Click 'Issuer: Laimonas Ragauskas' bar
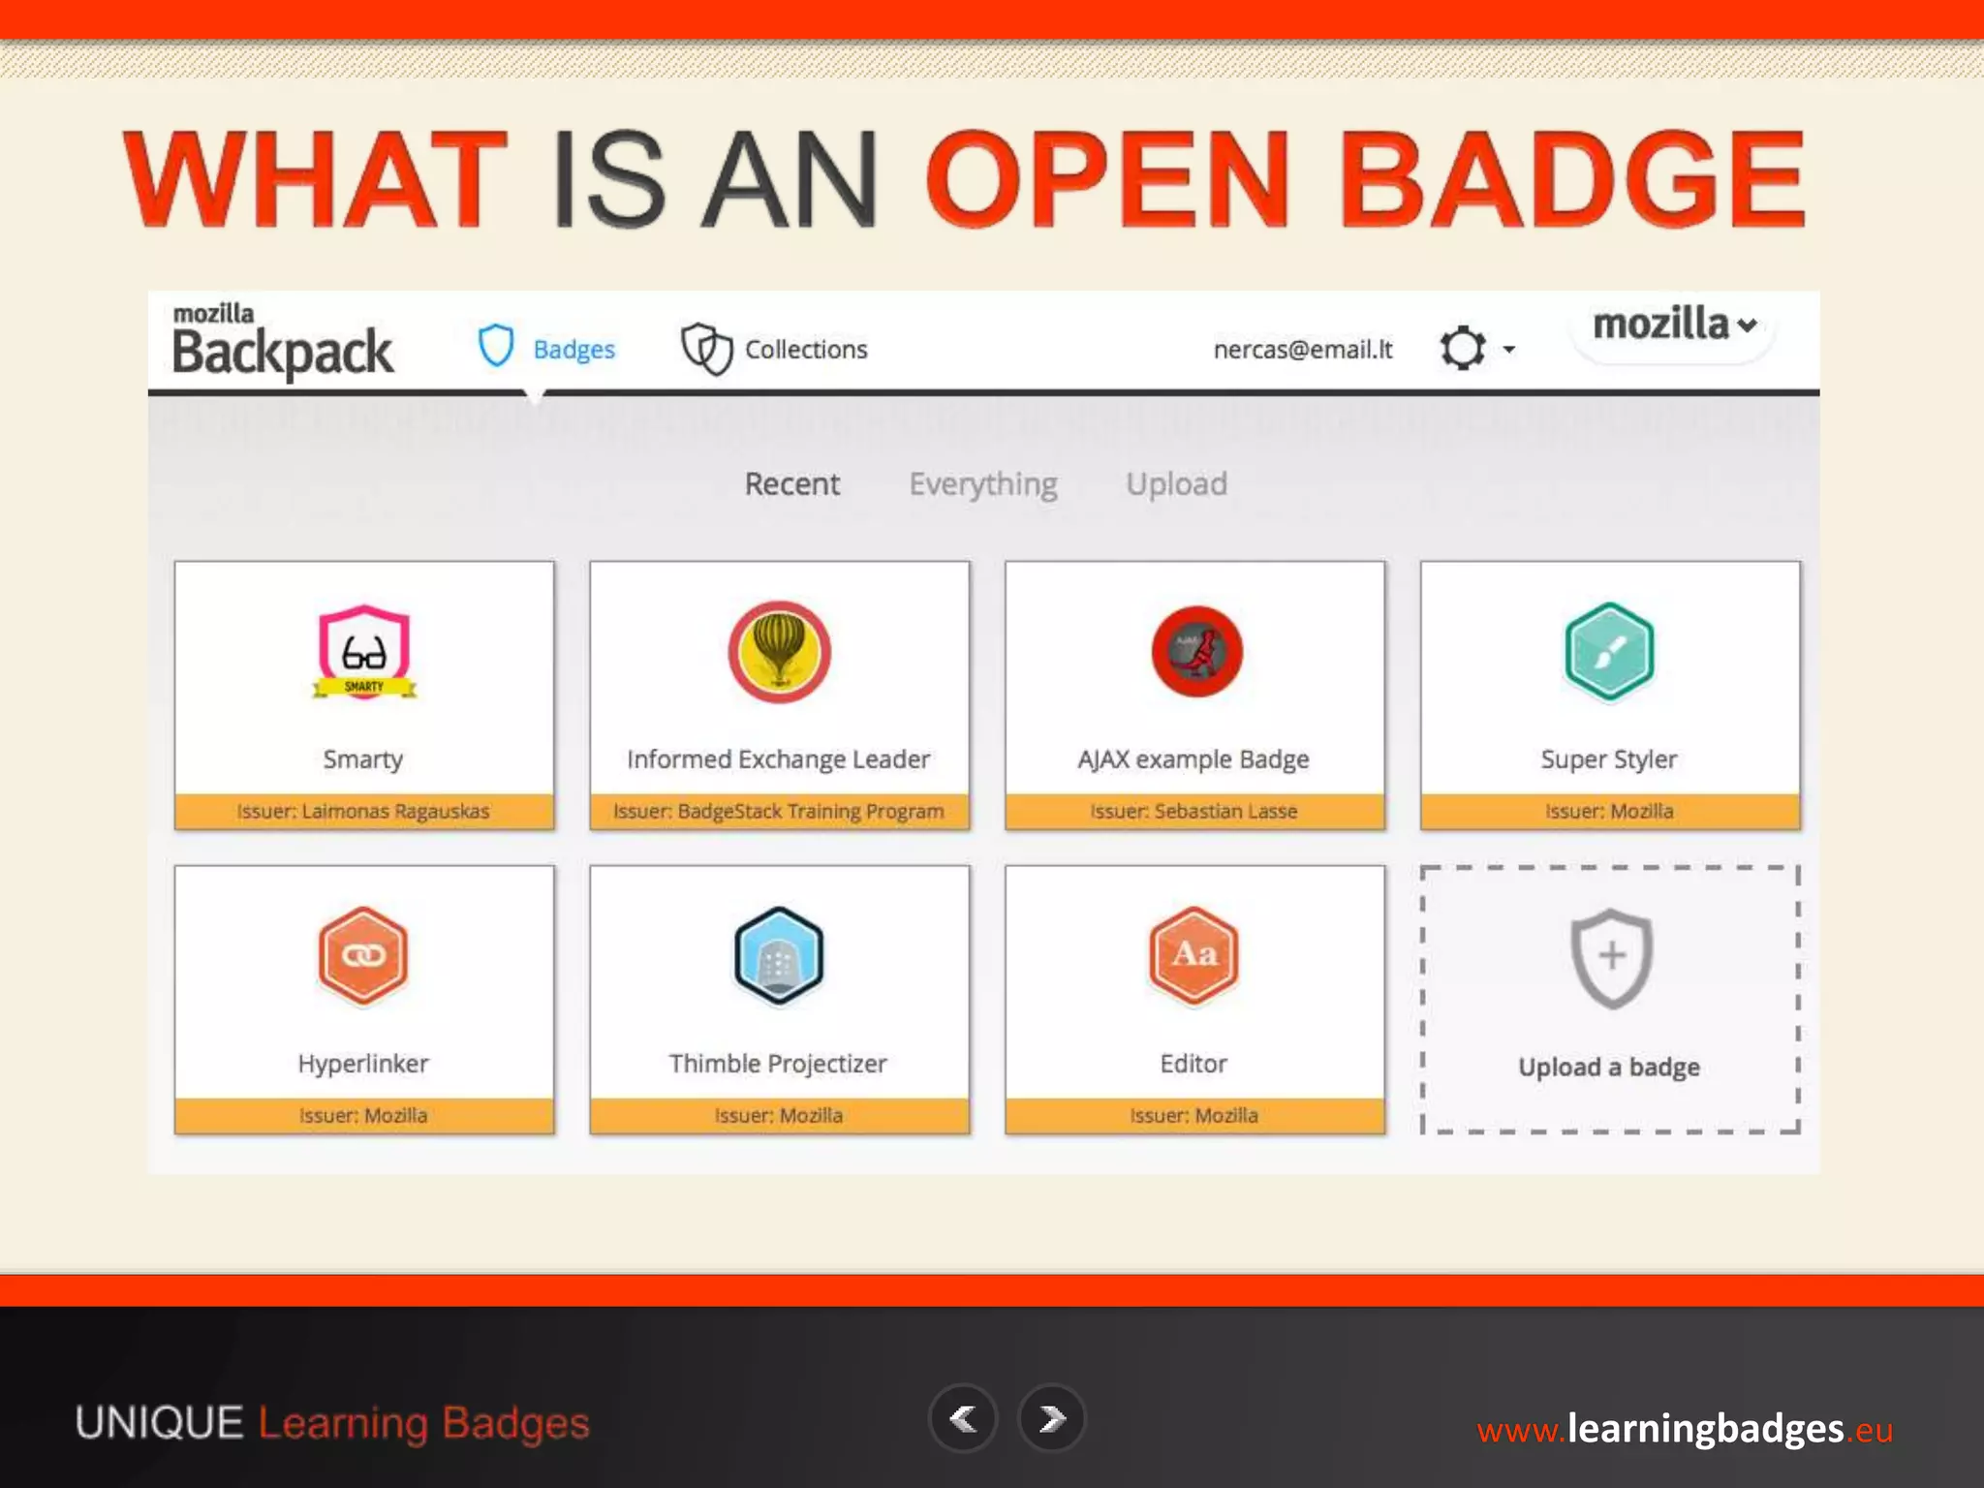1984x1488 pixels. tap(364, 812)
